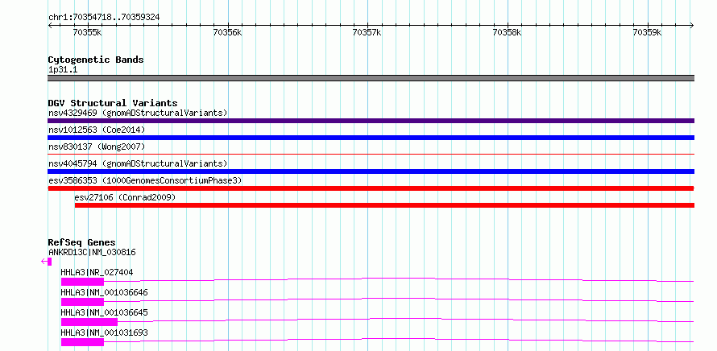Click the blue nsv1012563 variant bar
Viewport: 717px width, 351px height.
point(371,138)
